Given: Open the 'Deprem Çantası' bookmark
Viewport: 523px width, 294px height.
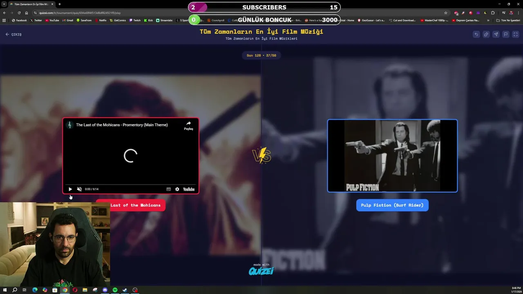Looking at the screenshot, I should click(x=466, y=20).
